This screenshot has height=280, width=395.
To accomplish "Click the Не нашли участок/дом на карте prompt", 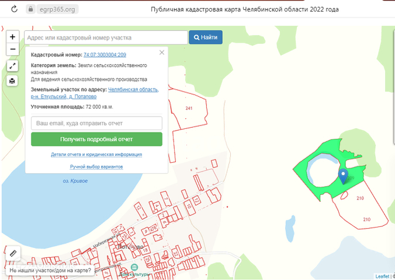I will (50, 271).
